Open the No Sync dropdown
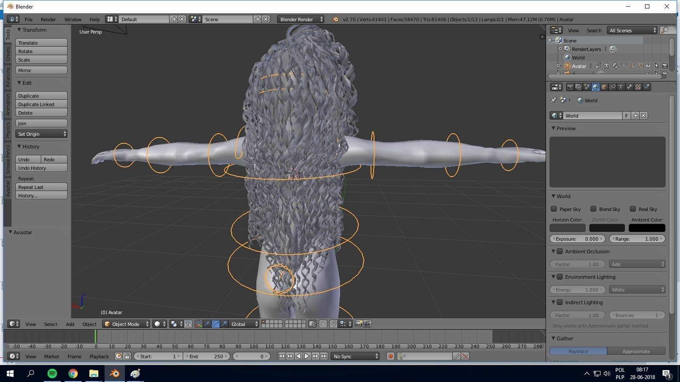 tap(355, 356)
